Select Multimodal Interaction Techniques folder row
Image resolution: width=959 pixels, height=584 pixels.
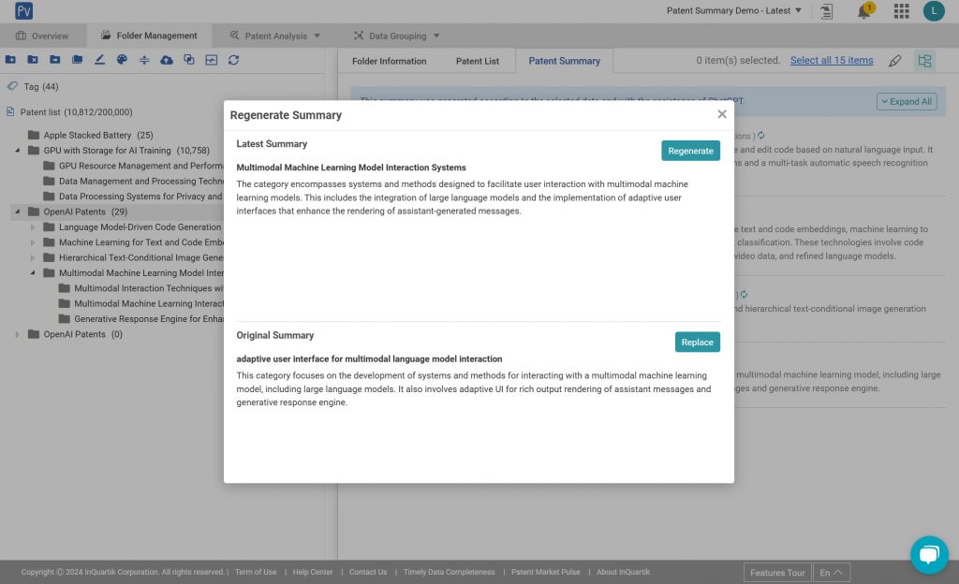coord(140,287)
